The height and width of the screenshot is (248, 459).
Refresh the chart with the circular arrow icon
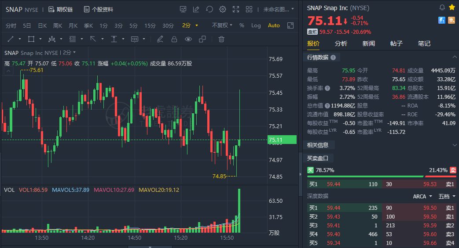(x=209, y=9)
